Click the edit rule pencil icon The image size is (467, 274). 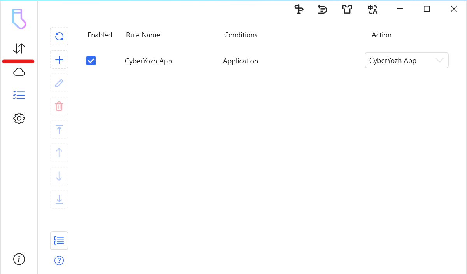pos(59,83)
